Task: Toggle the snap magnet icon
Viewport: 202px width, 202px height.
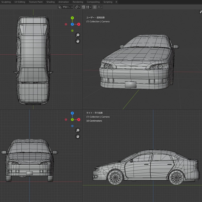Action: click(x=83, y=7)
